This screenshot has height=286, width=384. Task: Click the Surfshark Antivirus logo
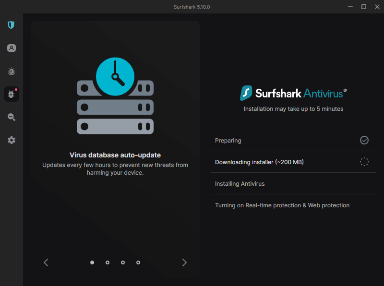point(293,93)
